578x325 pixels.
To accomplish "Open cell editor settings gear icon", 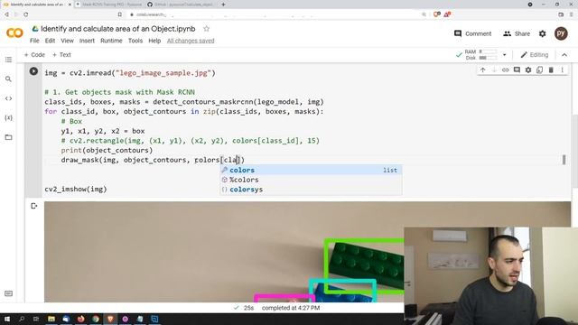I will pos(528,70).
